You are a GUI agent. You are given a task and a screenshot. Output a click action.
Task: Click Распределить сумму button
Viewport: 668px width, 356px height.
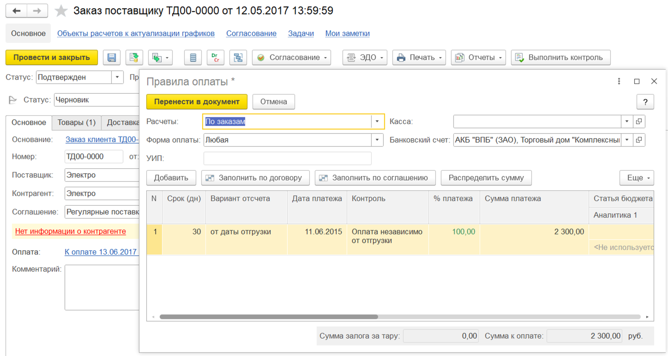(x=486, y=178)
